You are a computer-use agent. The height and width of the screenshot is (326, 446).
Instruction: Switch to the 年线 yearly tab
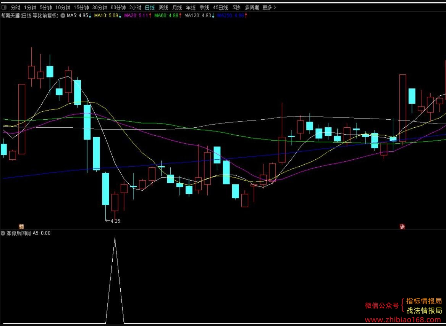[x=191, y=8]
